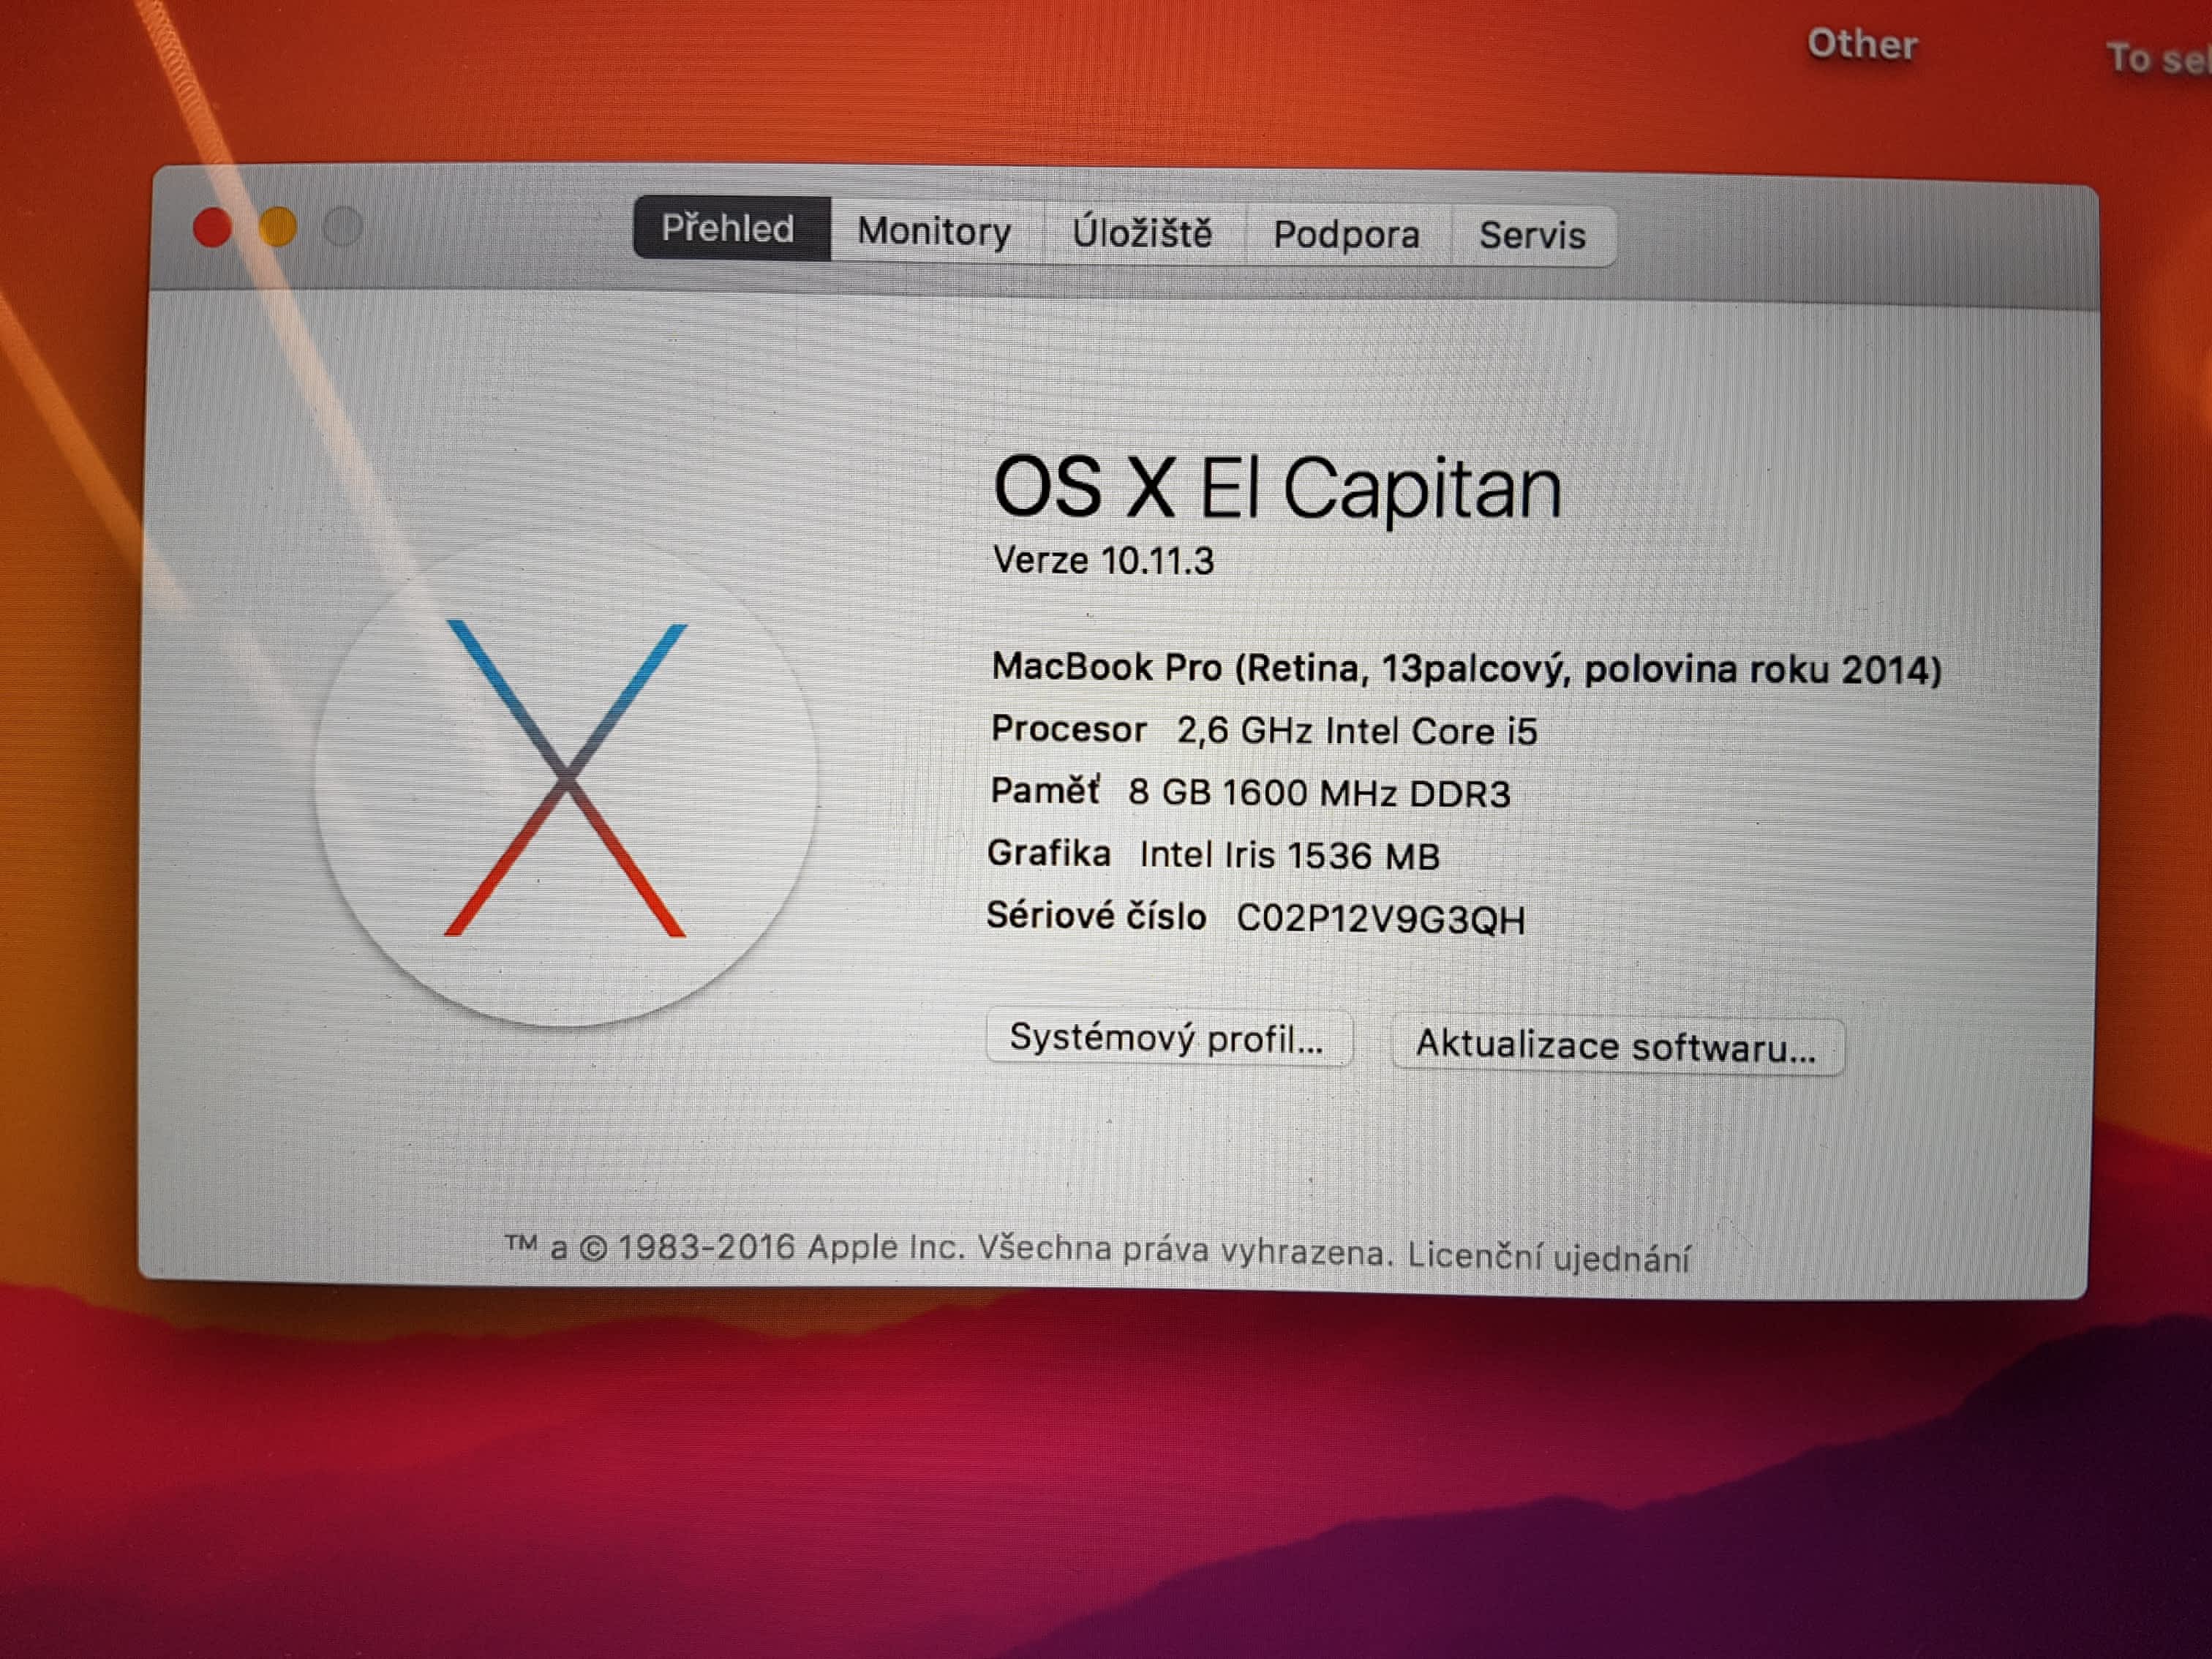Click the Verze 10.11.3 text
This screenshot has width=2212, height=1659.
1103,561
